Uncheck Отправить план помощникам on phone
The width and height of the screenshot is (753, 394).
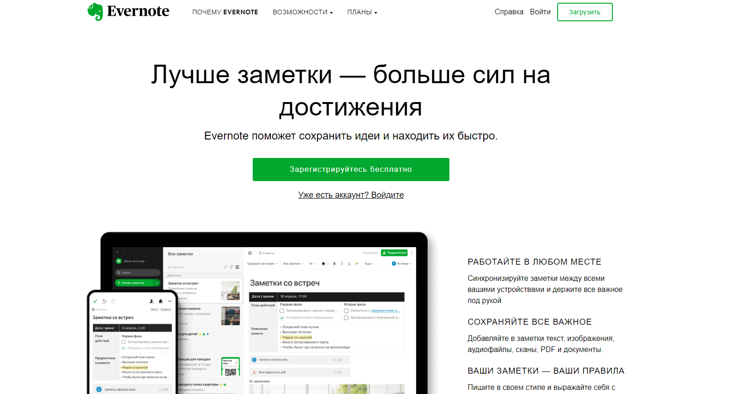coord(124,348)
